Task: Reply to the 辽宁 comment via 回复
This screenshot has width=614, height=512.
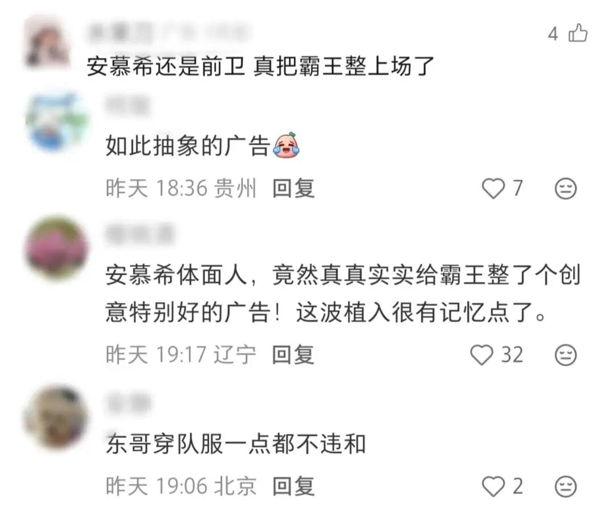Action: 293,355
